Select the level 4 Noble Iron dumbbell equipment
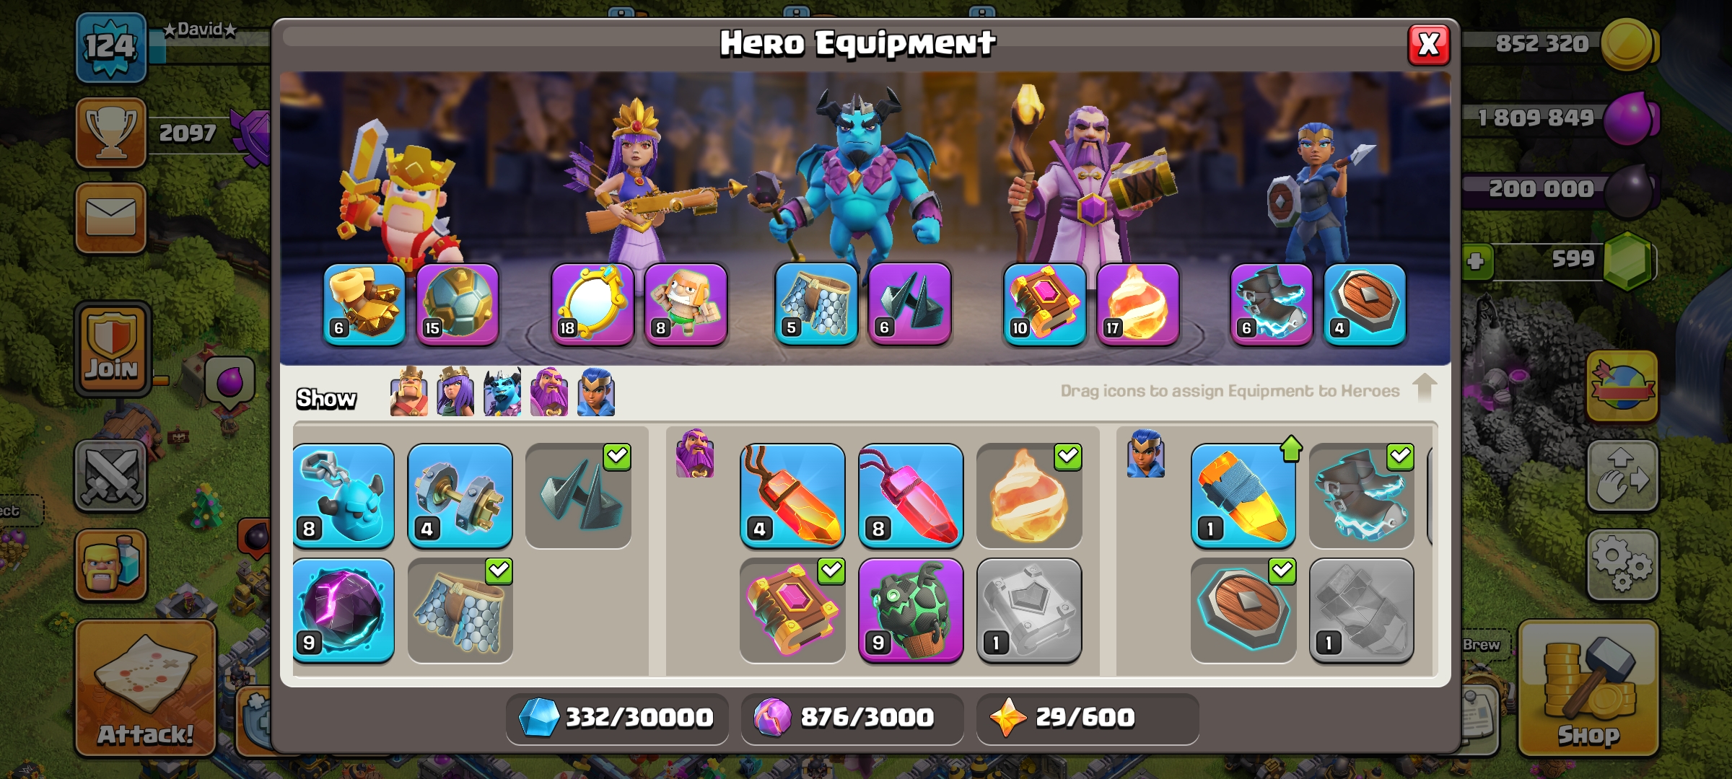This screenshot has height=779, width=1732. pos(460,496)
